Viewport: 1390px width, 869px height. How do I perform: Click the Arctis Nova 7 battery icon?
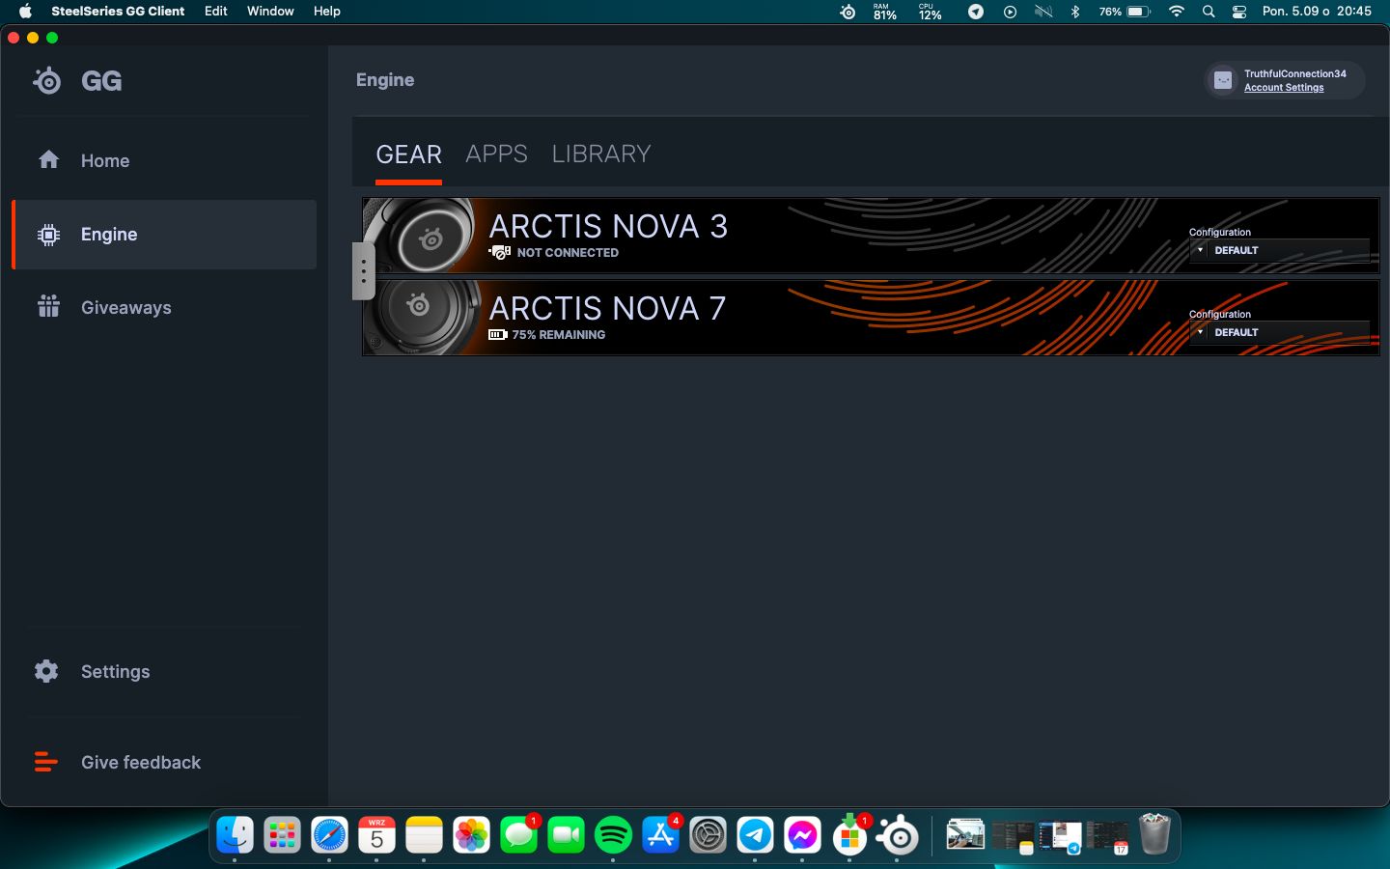click(x=498, y=334)
